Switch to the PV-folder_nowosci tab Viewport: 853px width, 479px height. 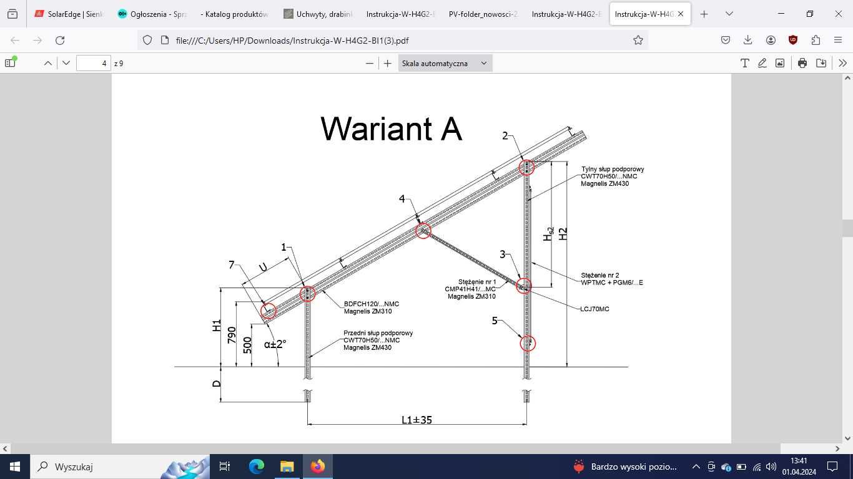click(483, 14)
